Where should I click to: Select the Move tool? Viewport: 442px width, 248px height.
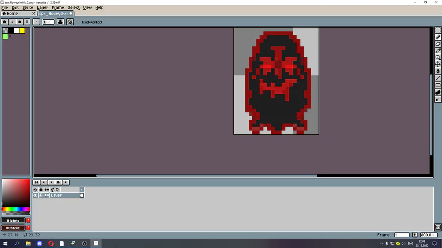438,64
